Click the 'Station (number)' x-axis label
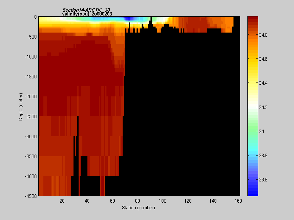294x220 pixels. (138, 208)
